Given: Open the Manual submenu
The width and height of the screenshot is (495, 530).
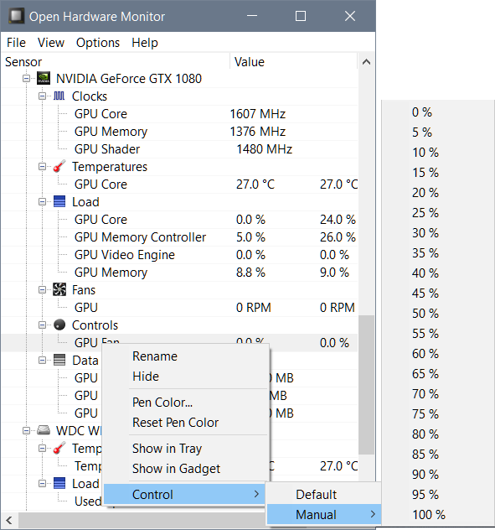Looking at the screenshot, I should (x=324, y=514).
